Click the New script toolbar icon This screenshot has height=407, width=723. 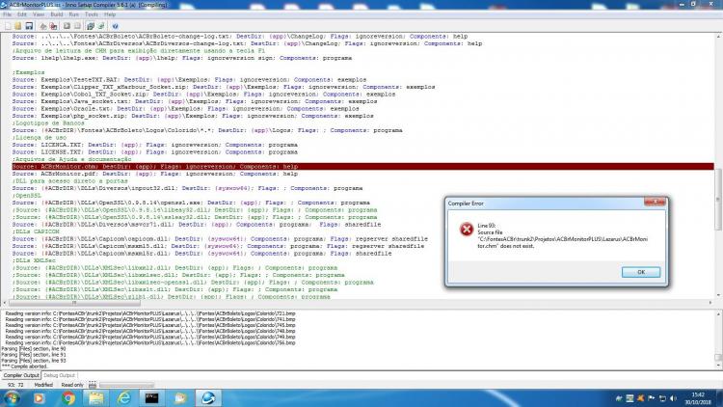point(8,26)
